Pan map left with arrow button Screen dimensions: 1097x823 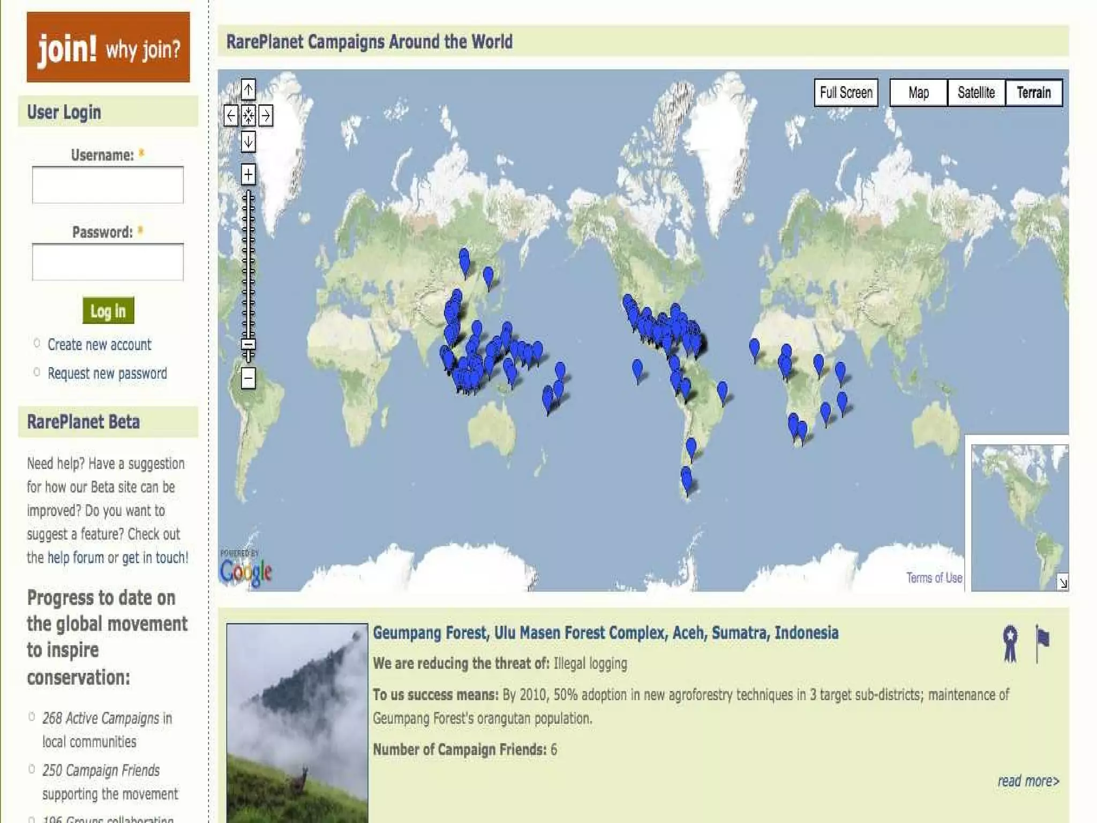[x=231, y=115]
